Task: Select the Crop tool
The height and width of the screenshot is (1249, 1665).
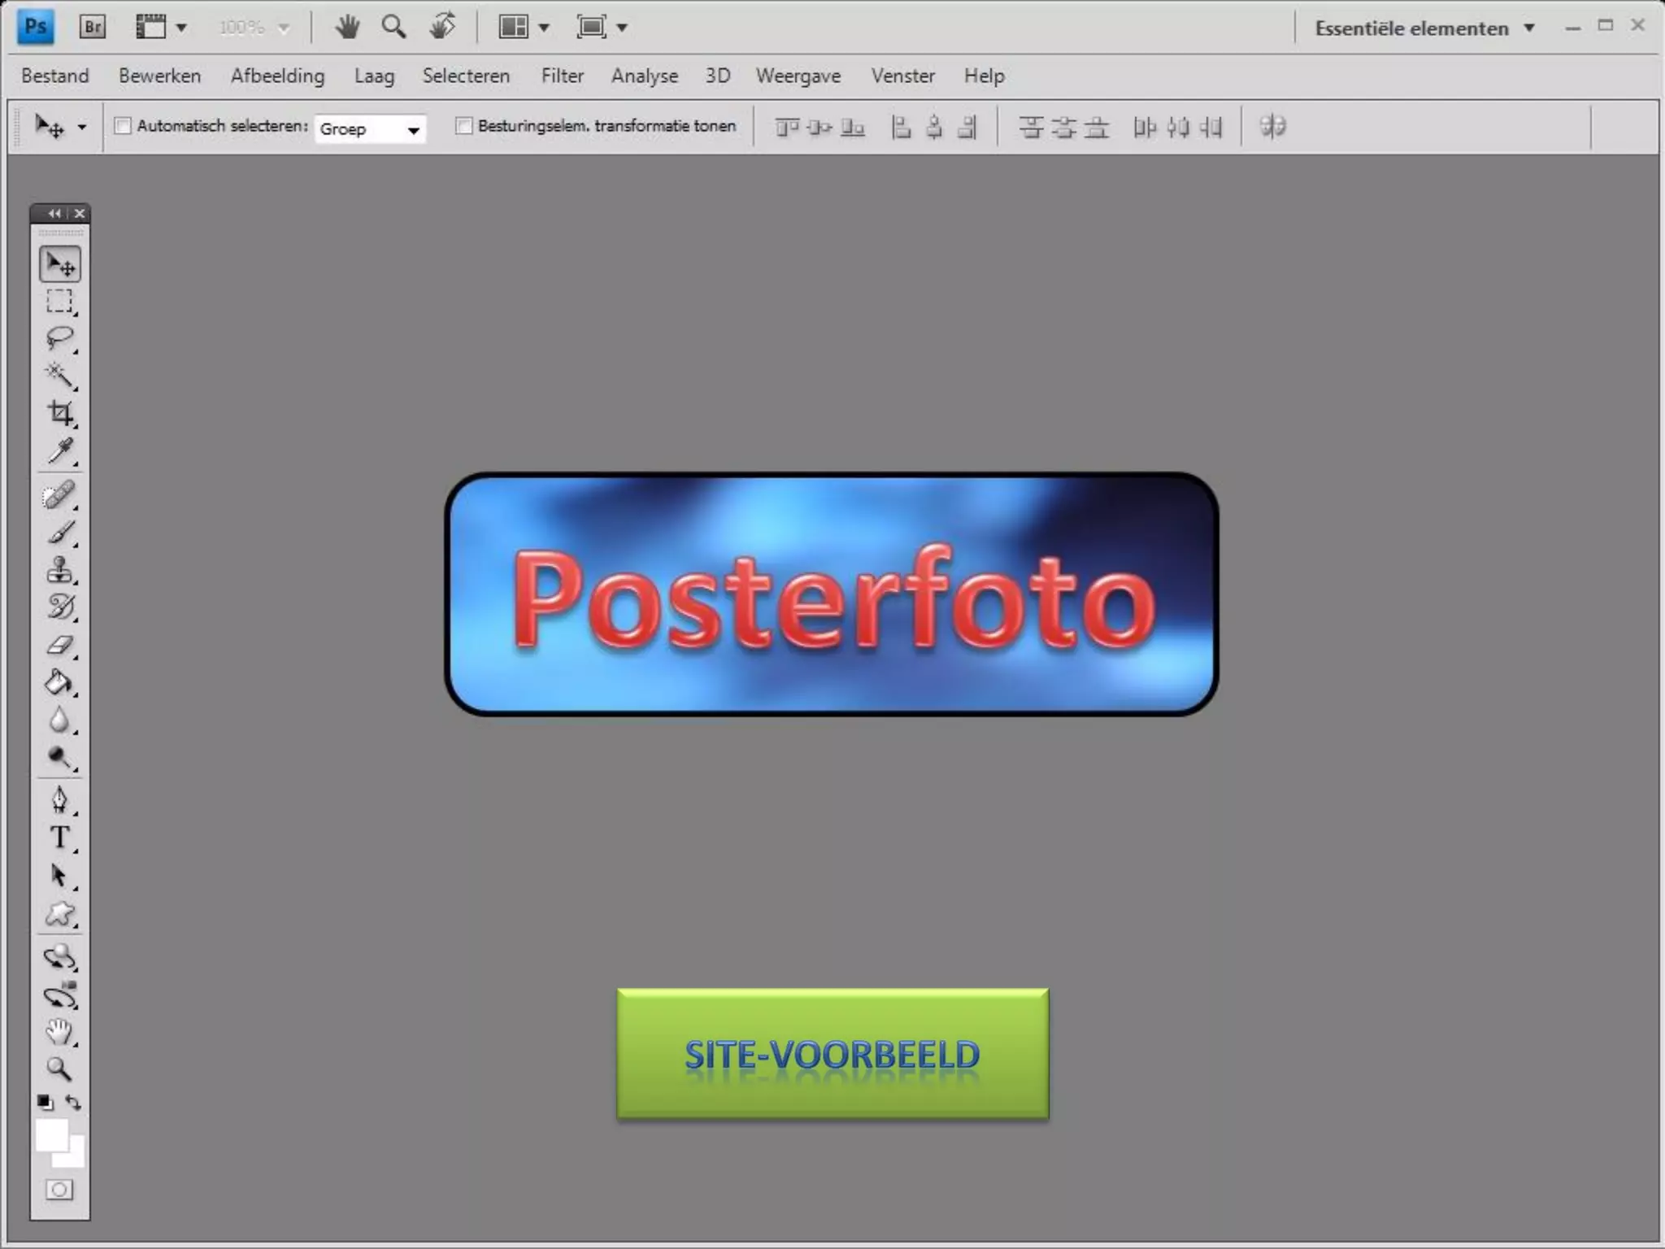Action: point(59,413)
